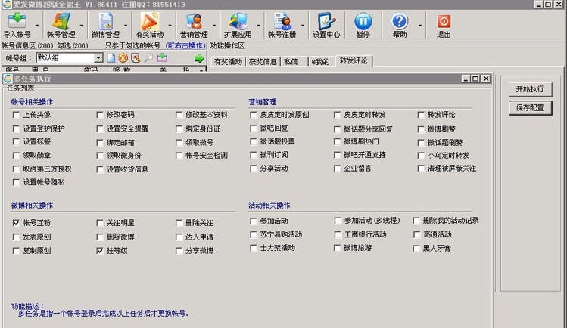The image size is (567, 328).
Task: Click the 扩展应用 toolbar icon
Action: pos(238,20)
